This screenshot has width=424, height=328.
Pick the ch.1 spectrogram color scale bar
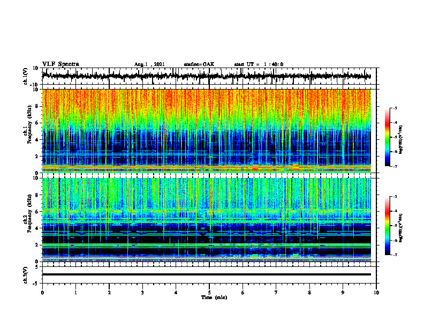[x=388, y=137]
